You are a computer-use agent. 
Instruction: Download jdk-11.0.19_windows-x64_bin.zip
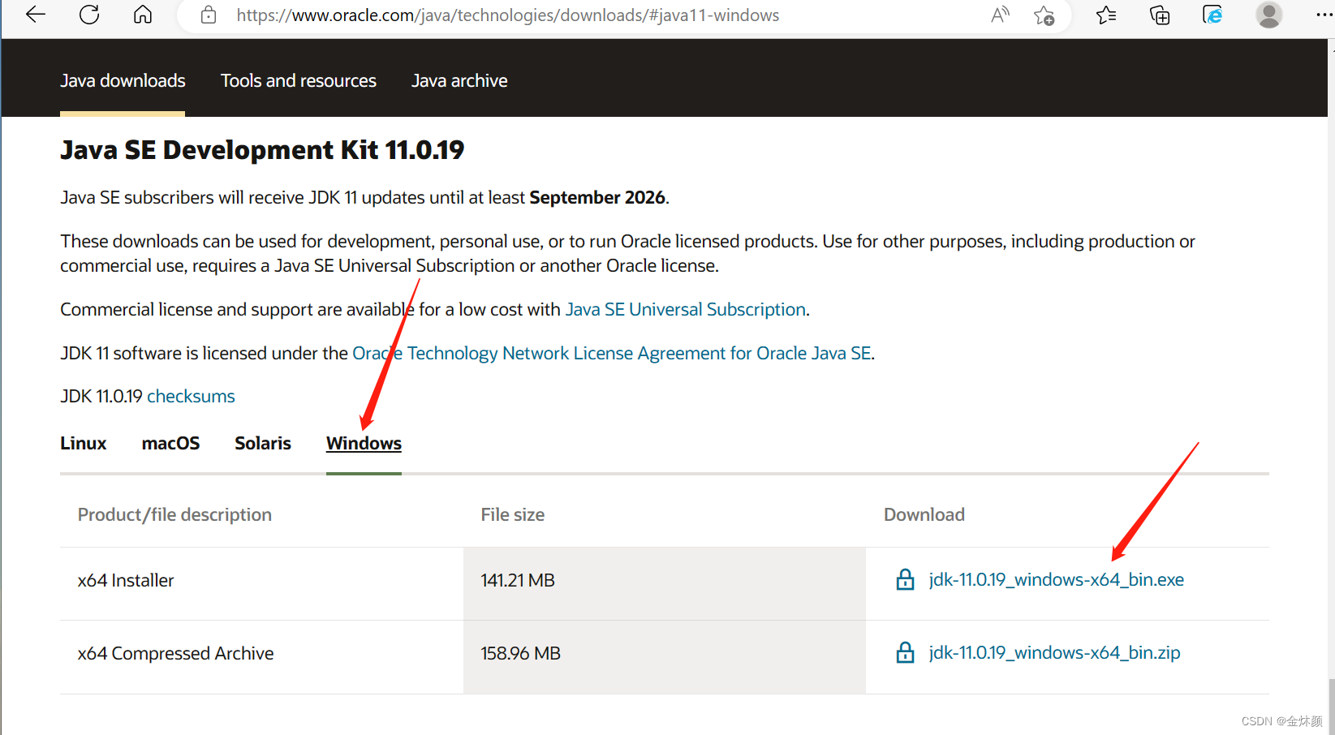[x=1055, y=652]
